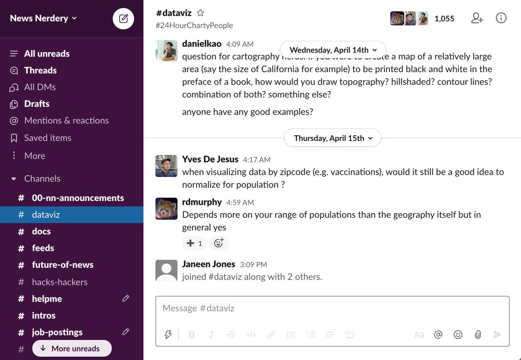This screenshot has height=360, width=521.
Task: Mention someone with the @ icon
Action: [438, 334]
